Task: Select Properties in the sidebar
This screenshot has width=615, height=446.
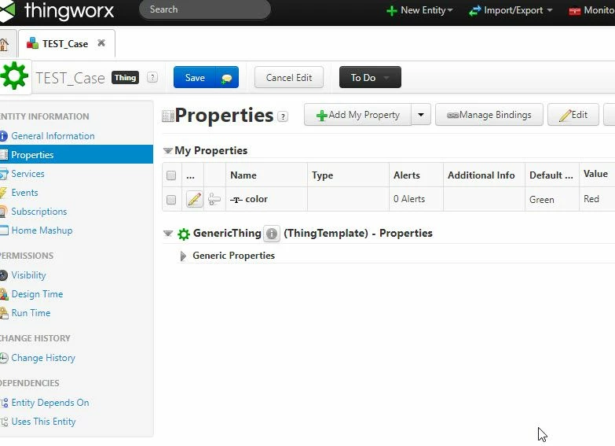Action: point(76,154)
